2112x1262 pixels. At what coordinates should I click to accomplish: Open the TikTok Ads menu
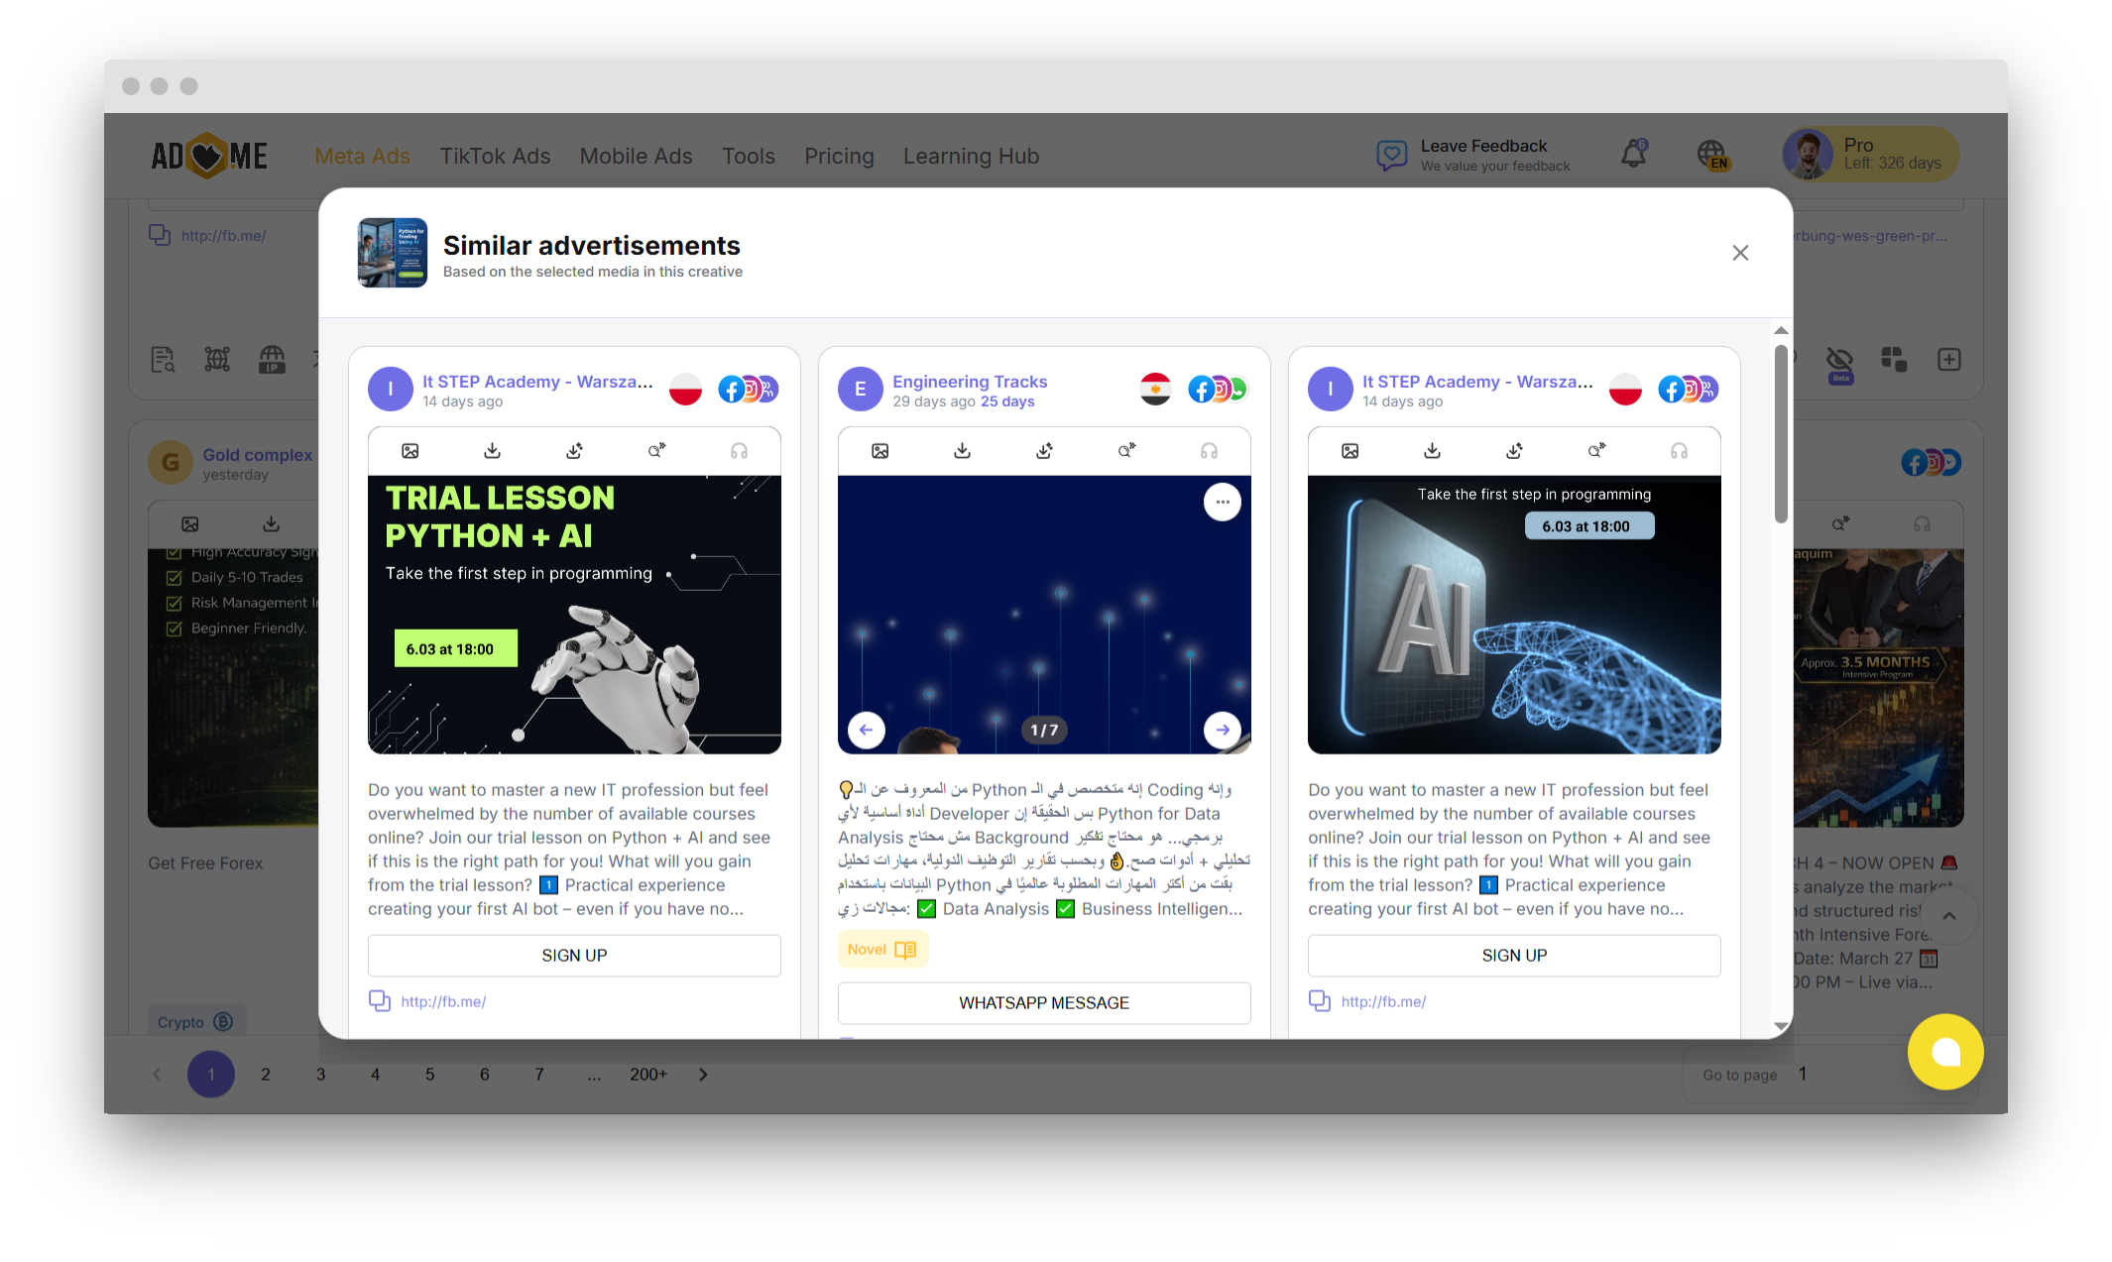(x=495, y=157)
